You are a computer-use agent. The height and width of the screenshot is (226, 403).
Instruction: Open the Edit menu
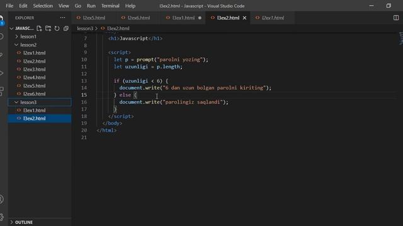pyautogui.click(x=23, y=6)
